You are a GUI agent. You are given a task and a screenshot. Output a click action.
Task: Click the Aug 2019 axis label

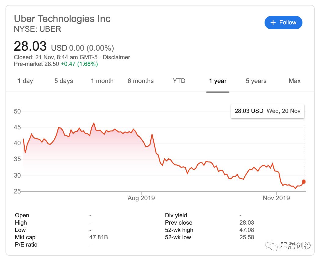[141, 198]
